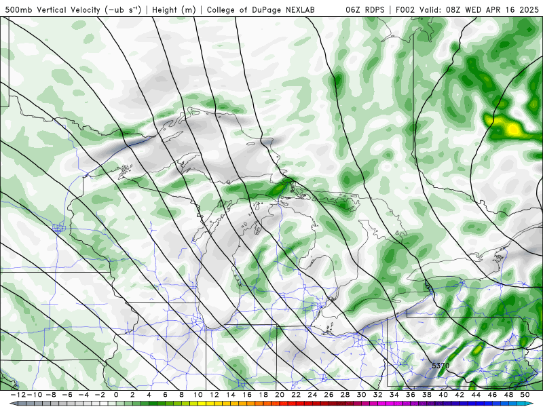The width and height of the screenshot is (543, 407).
Task: Click the -6 label on the color scale
Action: (x=67, y=395)
